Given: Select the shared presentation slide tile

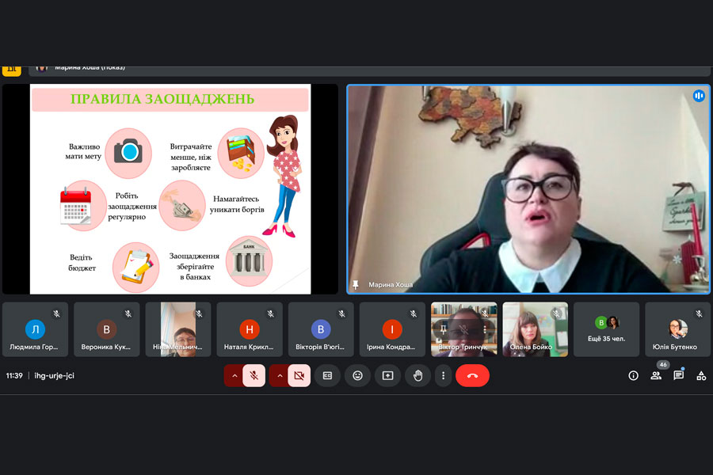Looking at the screenshot, I should [x=170, y=188].
